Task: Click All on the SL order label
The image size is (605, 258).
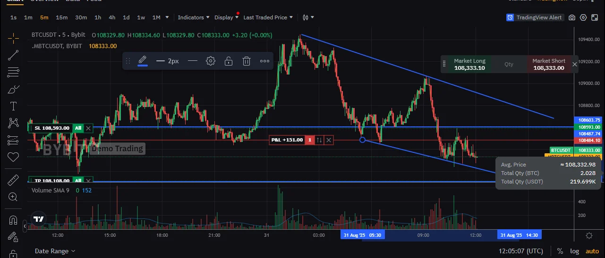Action: [78, 128]
